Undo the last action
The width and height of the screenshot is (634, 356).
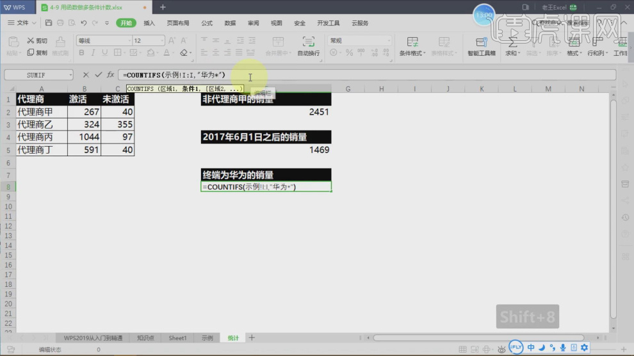[84, 23]
